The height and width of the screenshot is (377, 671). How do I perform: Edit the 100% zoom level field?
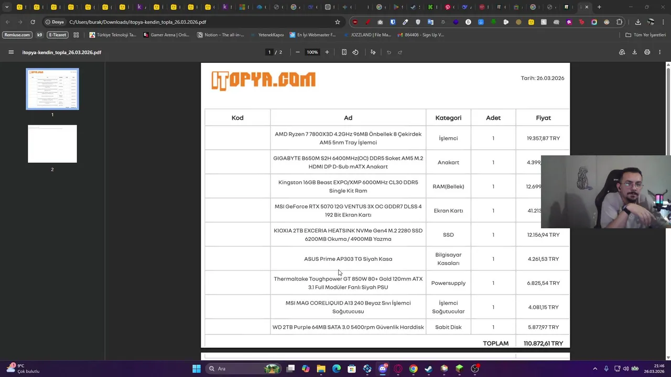pyautogui.click(x=312, y=52)
